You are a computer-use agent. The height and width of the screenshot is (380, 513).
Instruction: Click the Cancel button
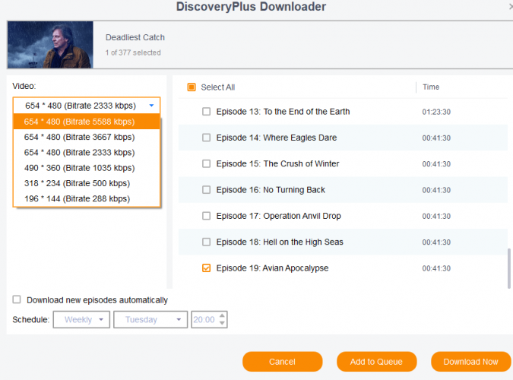click(283, 361)
